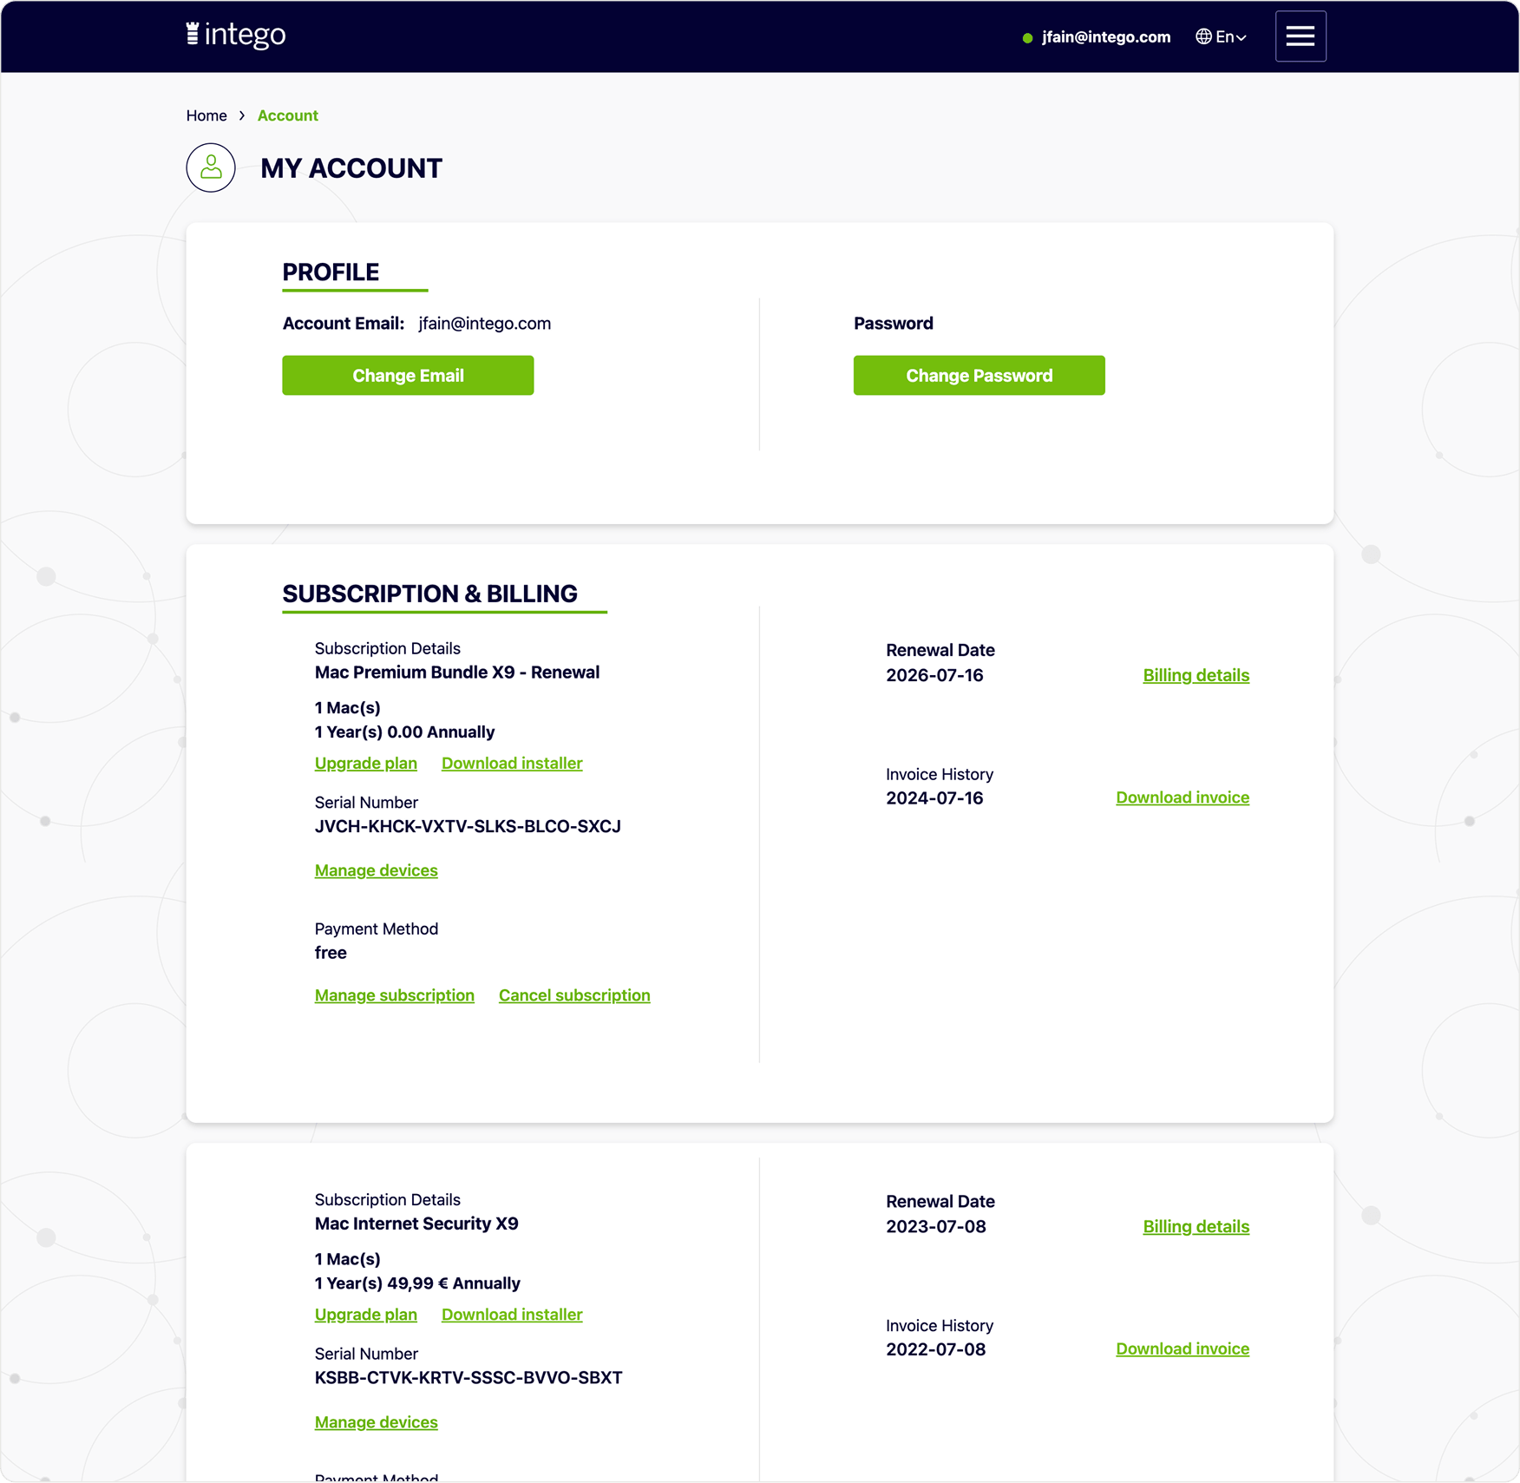
Task: Download invoice dated 2024-07-16
Action: point(1182,797)
